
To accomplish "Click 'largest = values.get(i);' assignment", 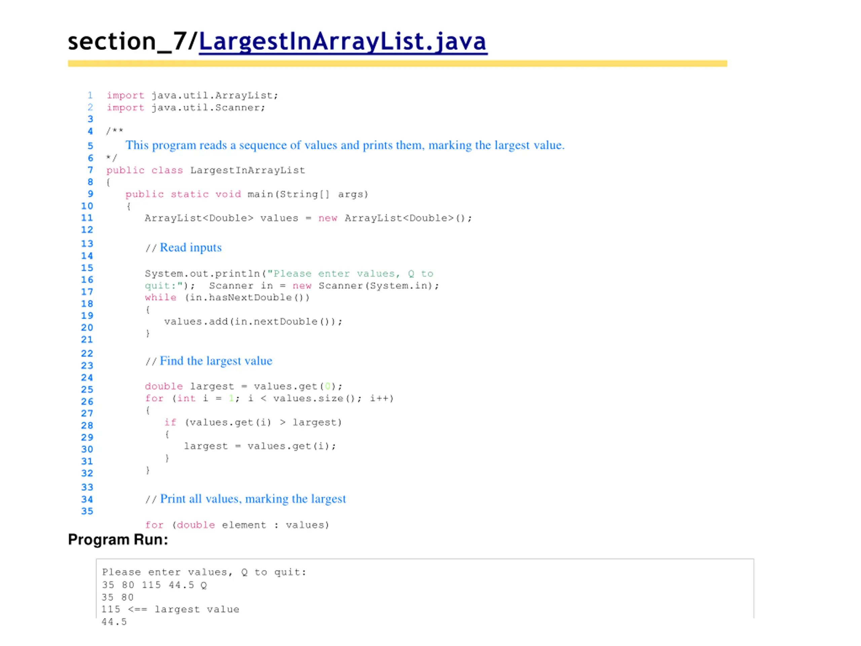I will tap(260, 446).
